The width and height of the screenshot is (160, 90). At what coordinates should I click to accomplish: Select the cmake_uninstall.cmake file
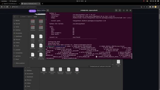point(41,38)
